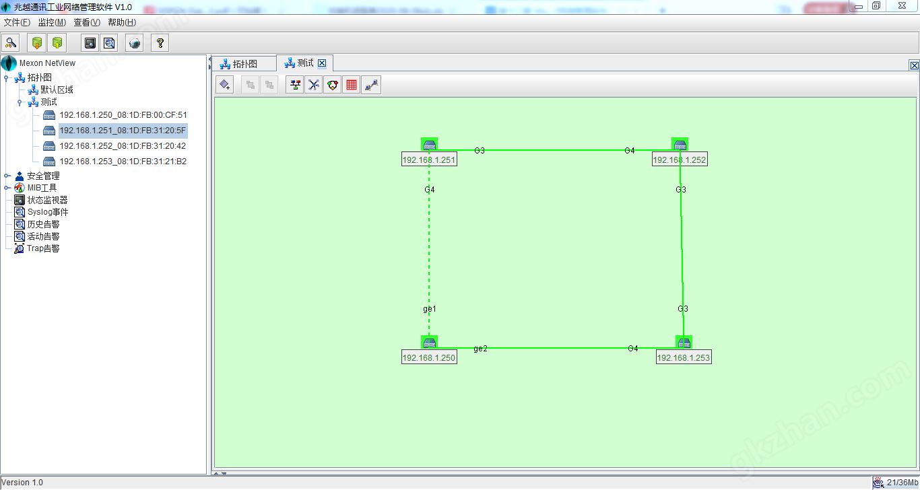This screenshot has width=920, height=490.
Task: Open help via the question mark icon
Action: [160, 43]
